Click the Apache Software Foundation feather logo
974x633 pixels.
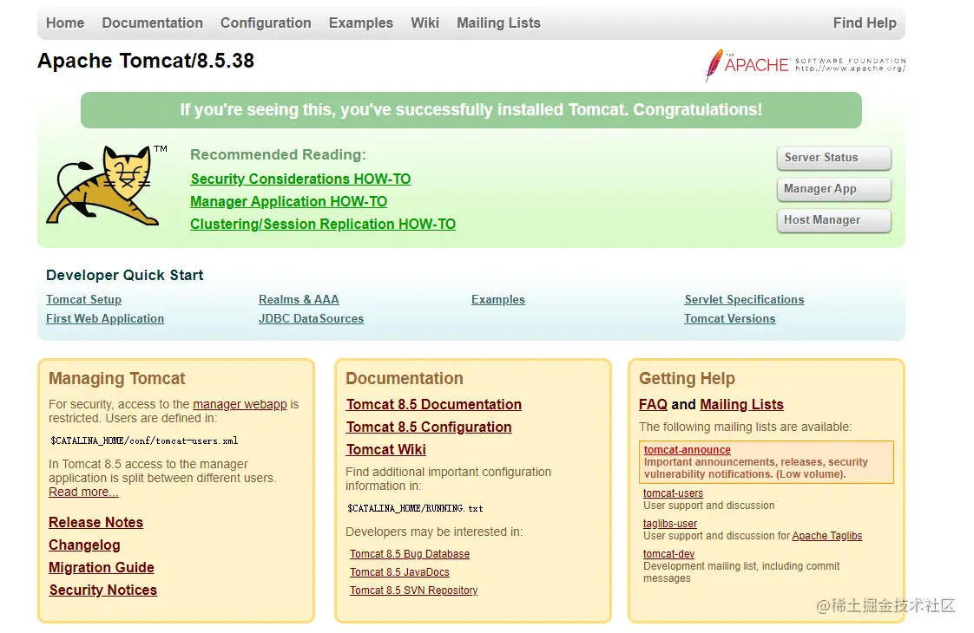point(805,65)
